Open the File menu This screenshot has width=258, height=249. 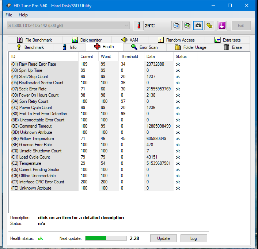(x=9, y=15)
